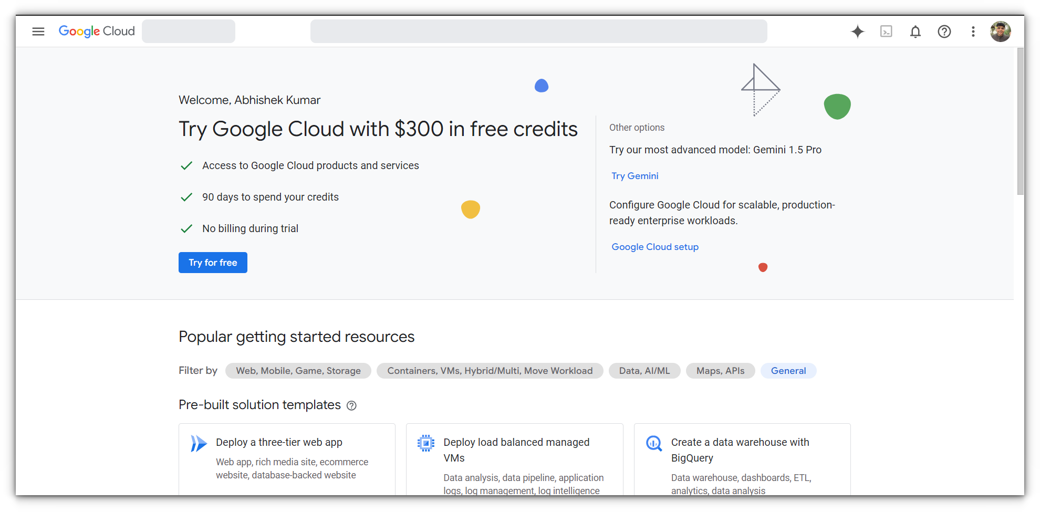Image resolution: width=1040 pixels, height=512 pixels.
Task: Toggle the Data, AI/ML filter chip
Action: point(644,370)
